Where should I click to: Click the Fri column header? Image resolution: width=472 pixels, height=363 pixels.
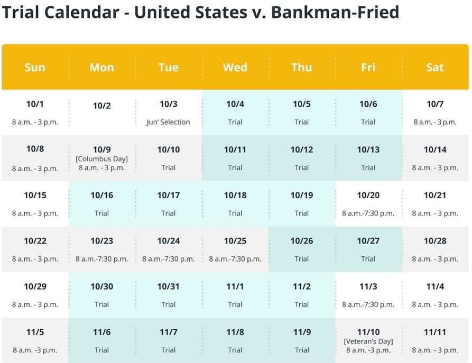368,67
